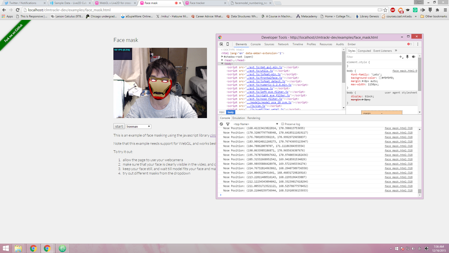Click the console prompt input line
This screenshot has width=449, height=253.
pyautogui.click(x=318, y=195)
